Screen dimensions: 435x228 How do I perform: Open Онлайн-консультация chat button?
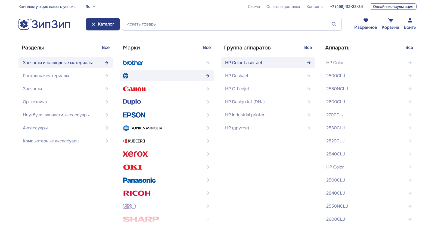point(393,7)
